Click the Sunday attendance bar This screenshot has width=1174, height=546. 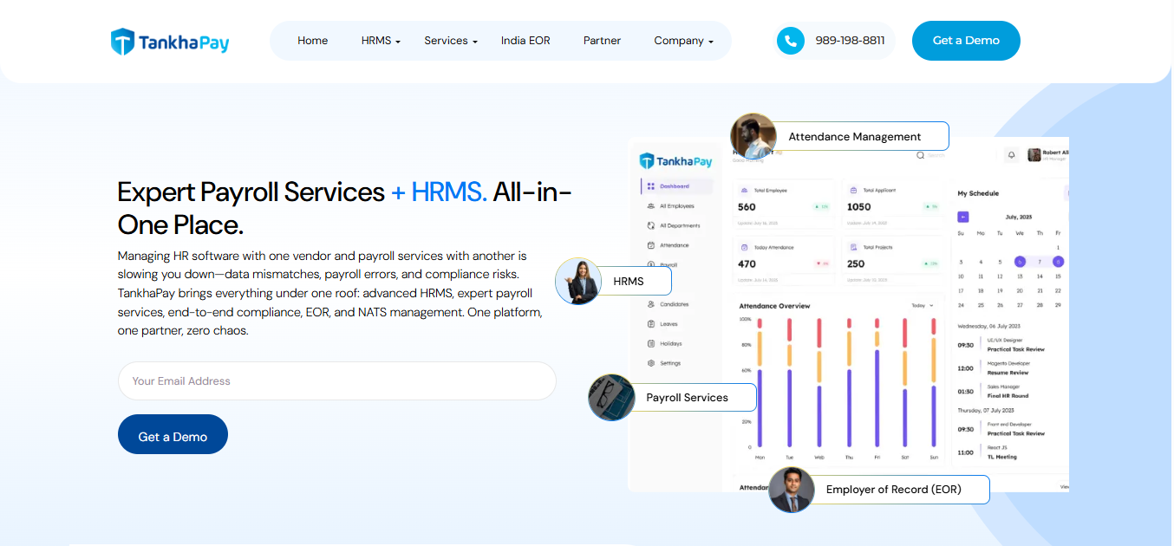click(x=934, y=383)
